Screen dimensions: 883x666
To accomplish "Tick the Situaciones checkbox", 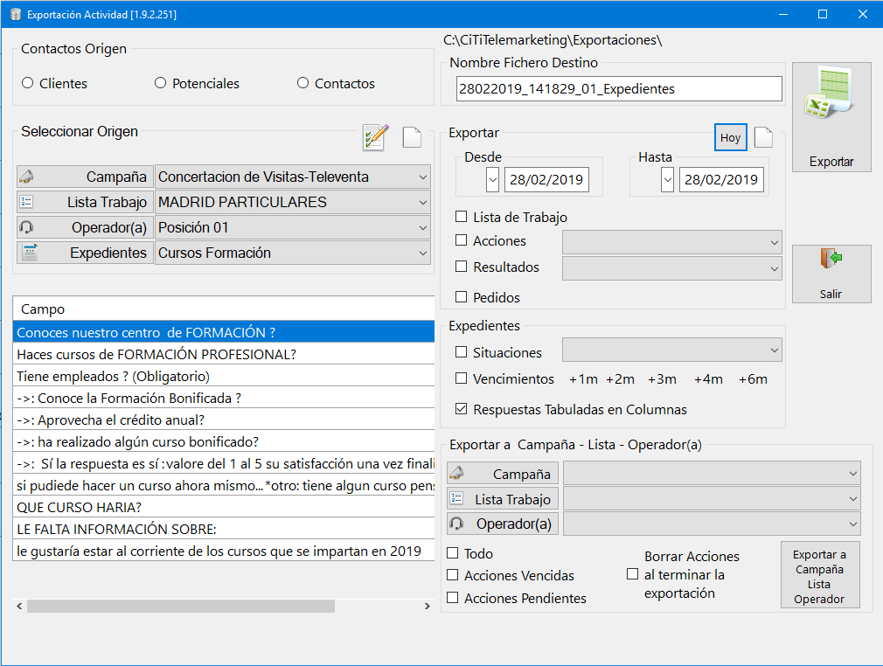I will (462, 352).
